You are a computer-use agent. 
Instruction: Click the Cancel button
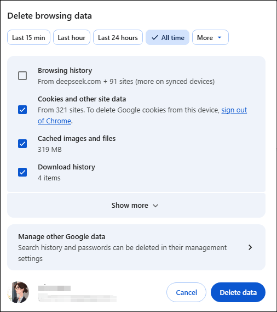186,292
